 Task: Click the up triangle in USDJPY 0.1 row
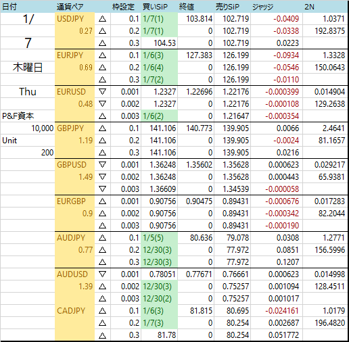[x=102, y=19]
